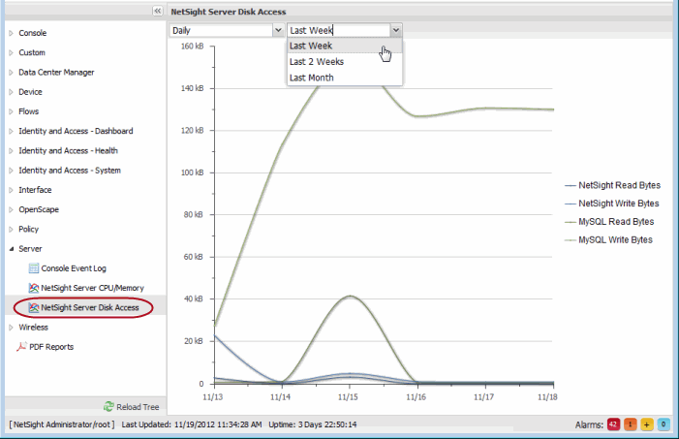Click the Reload Tree button

coord(135,406)
